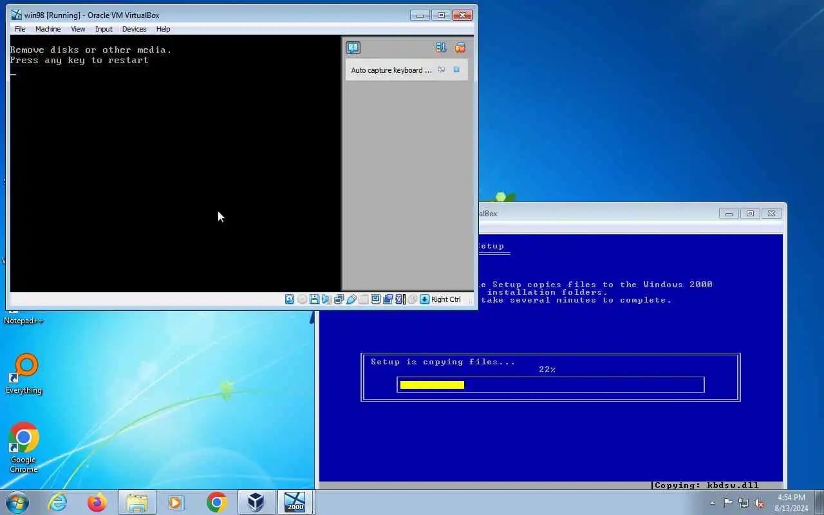
Task: Open the Machine menu
Action: coord(48,29)
